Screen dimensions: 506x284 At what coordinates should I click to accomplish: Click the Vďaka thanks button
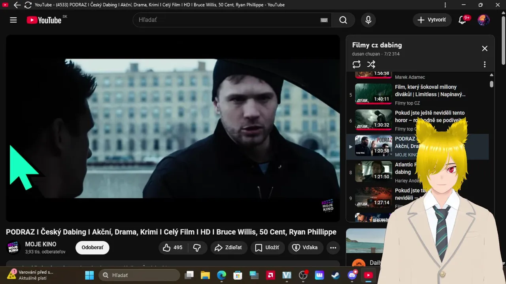(x=306, y=248)
